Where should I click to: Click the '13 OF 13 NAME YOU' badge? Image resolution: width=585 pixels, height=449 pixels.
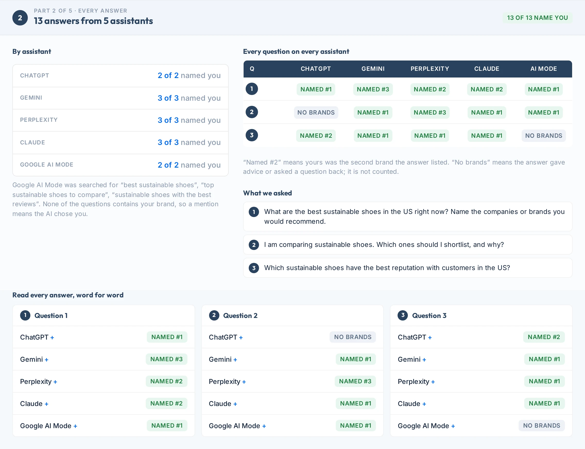click(x=537, y=18)
